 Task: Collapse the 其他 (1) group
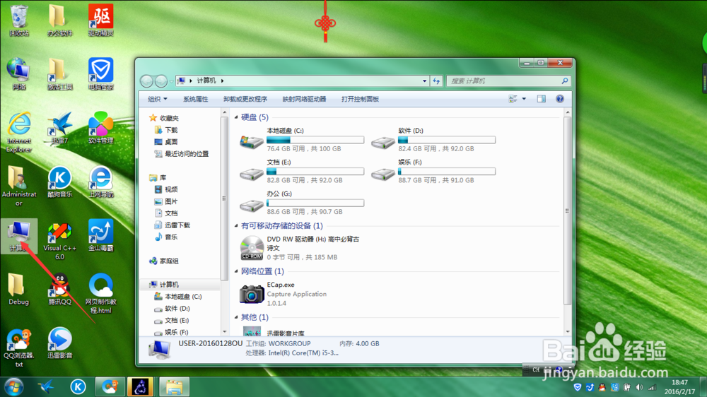click(236, 317)
